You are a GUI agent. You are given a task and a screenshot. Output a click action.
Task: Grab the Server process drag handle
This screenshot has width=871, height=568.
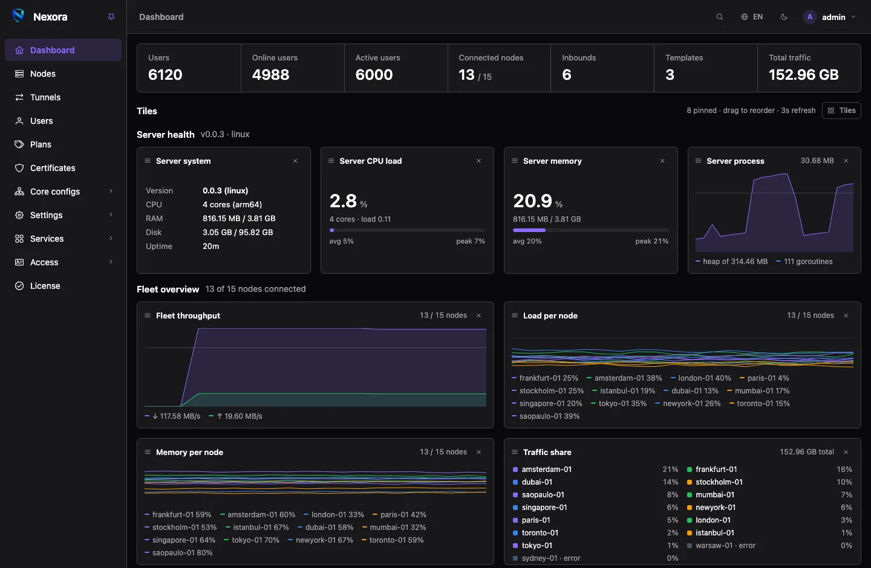pos(698,161)
